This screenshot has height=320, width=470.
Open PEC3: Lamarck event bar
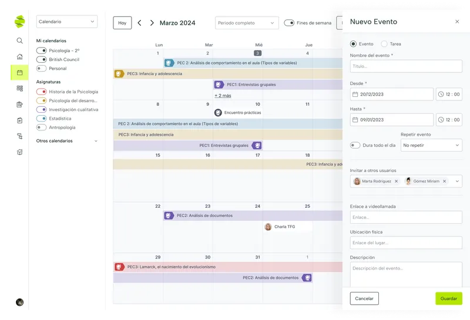coord(228,267)
